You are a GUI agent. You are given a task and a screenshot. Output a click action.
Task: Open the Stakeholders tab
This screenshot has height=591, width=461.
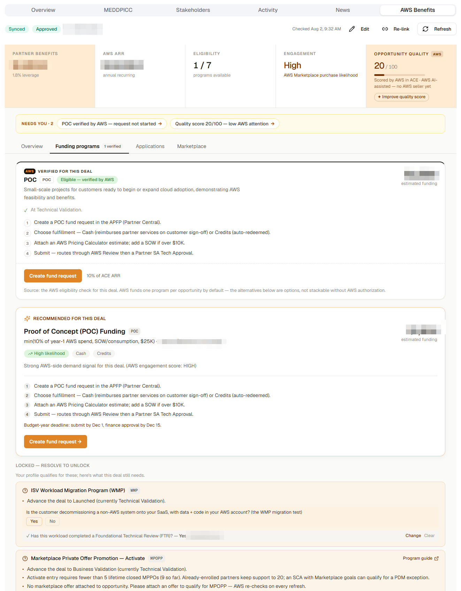[x=193, y=10]
